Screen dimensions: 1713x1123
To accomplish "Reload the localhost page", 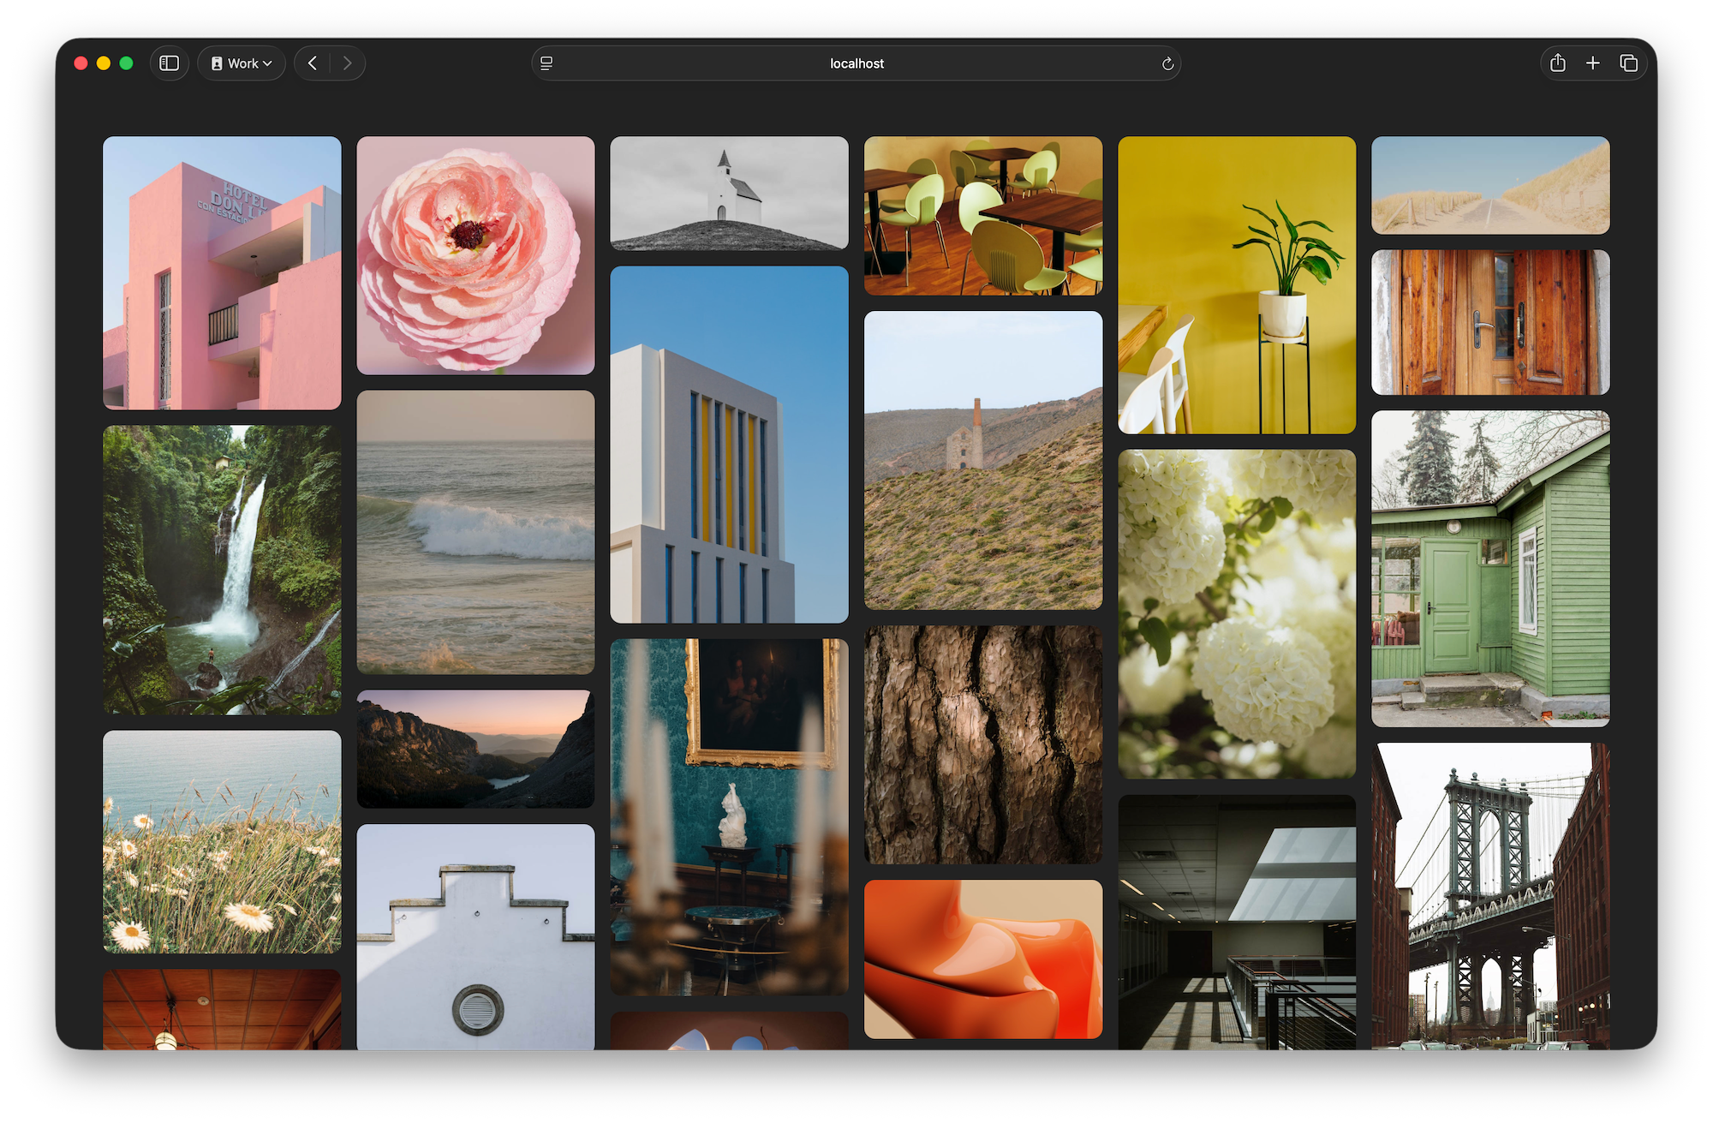I will coord(1167,63).
